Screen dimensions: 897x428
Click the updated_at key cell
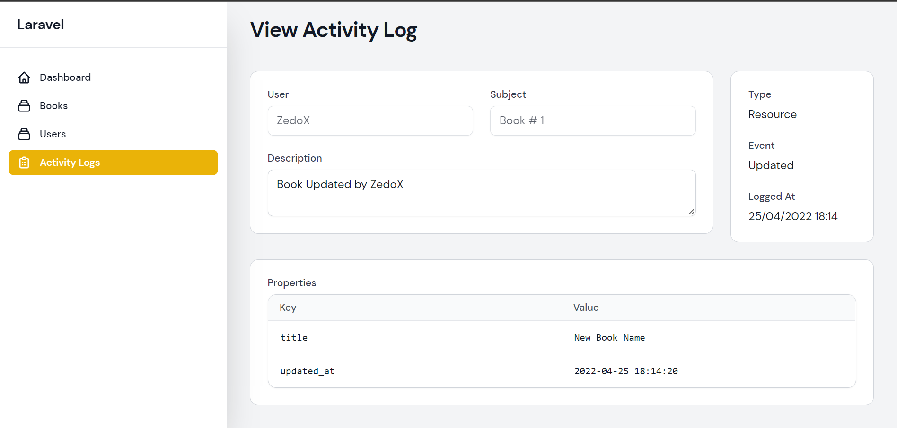point(308,371)
